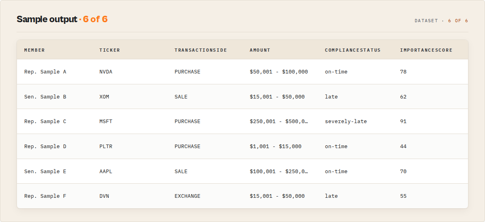Click SALE in the XOM row
The height and width of the screenshot is (222, 485).
(181, 97)
